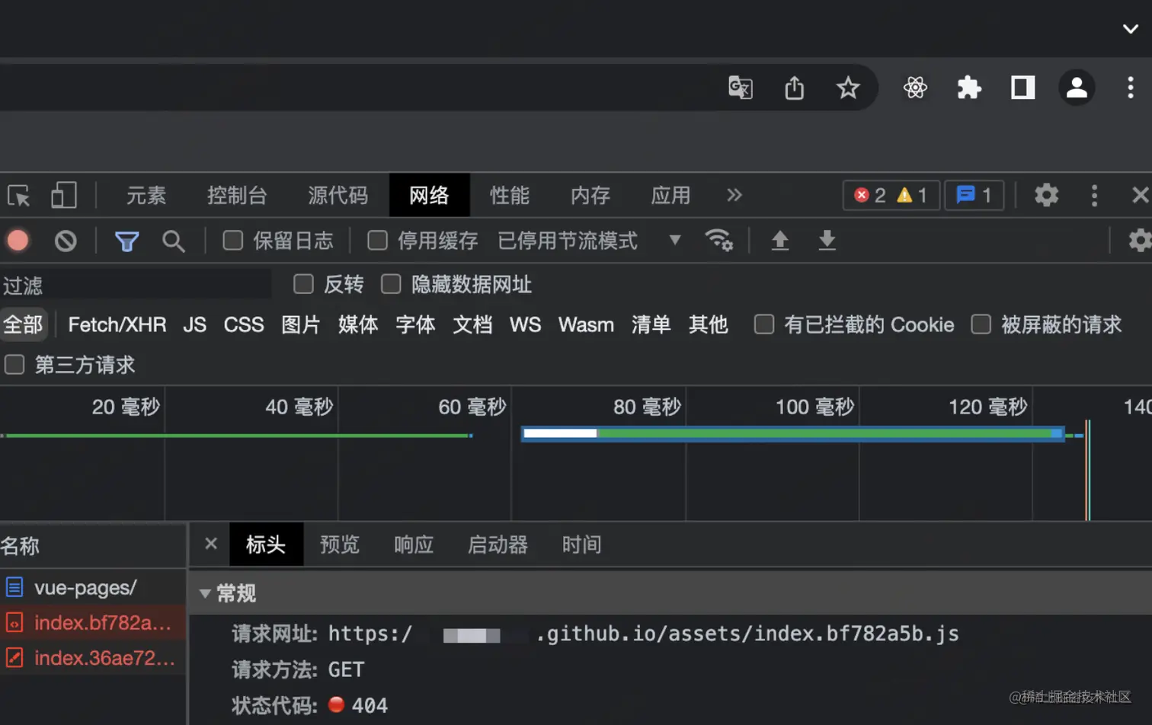Check the 反转 checkbox
1152x725 pixels.
point(303,284)
